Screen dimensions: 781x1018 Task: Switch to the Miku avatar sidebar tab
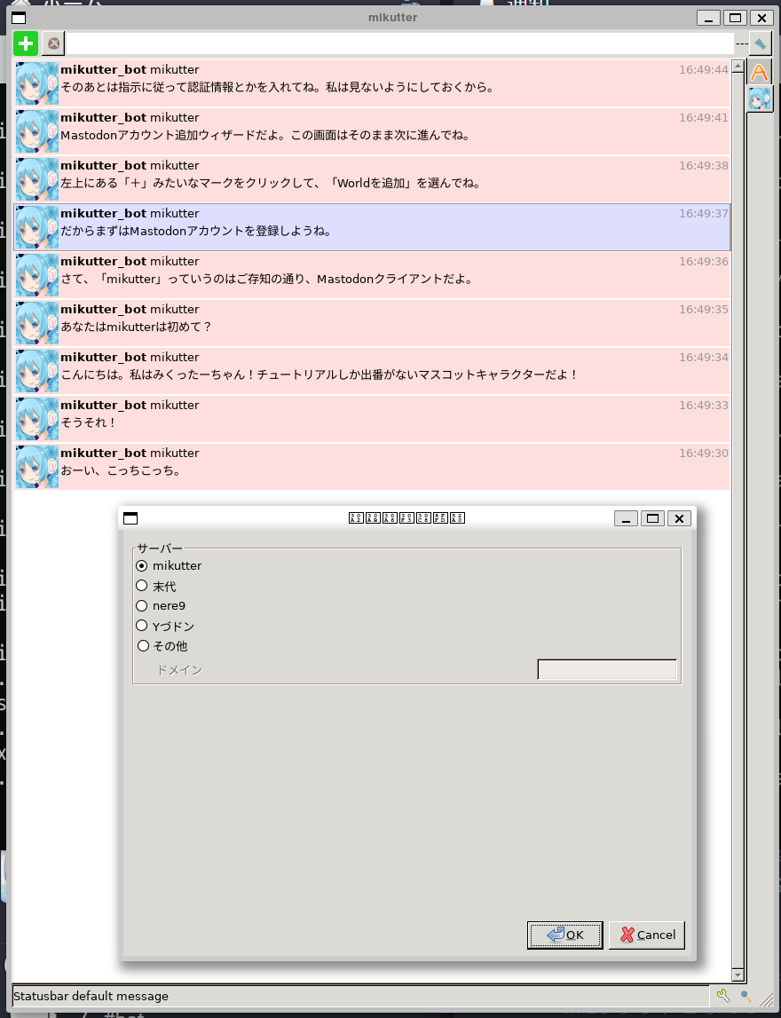[760, 99]
